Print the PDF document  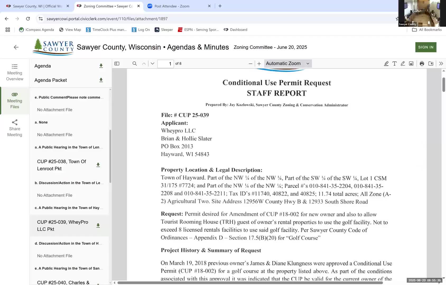pyautogui.click(x=422, y=64)
